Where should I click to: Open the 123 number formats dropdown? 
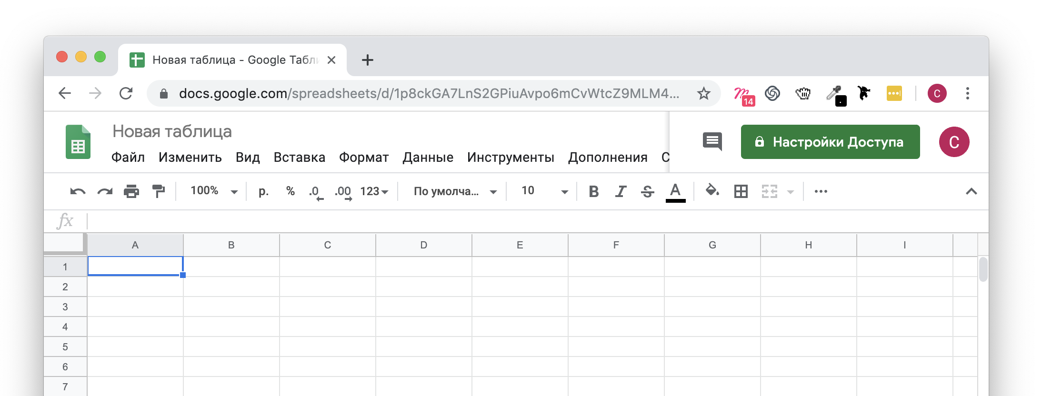coord(374,191)
